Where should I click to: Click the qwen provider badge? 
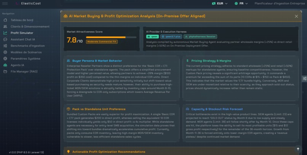152,37
